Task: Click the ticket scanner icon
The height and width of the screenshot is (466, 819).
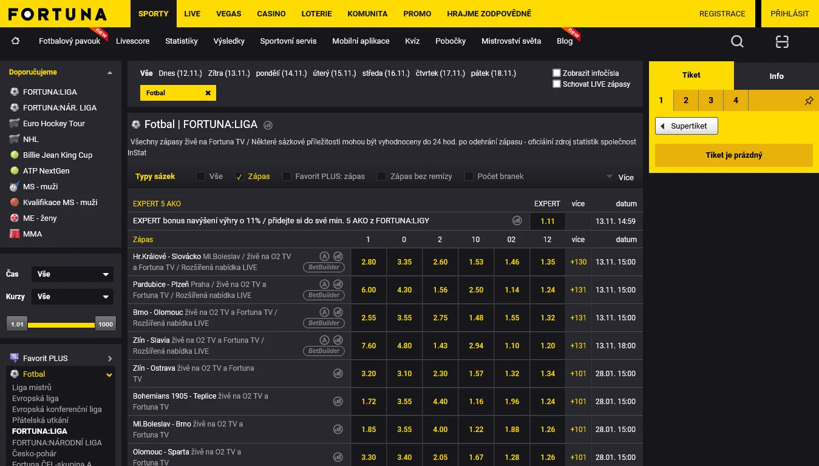Action: coord(782,41)
